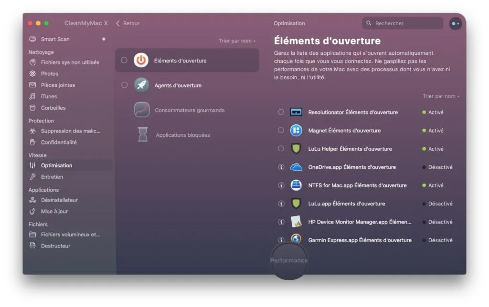The width and height of the screenshot is (489, 307).
Task: Click Consommateurs gourmands chart icon
Action: tap(142, 110)
